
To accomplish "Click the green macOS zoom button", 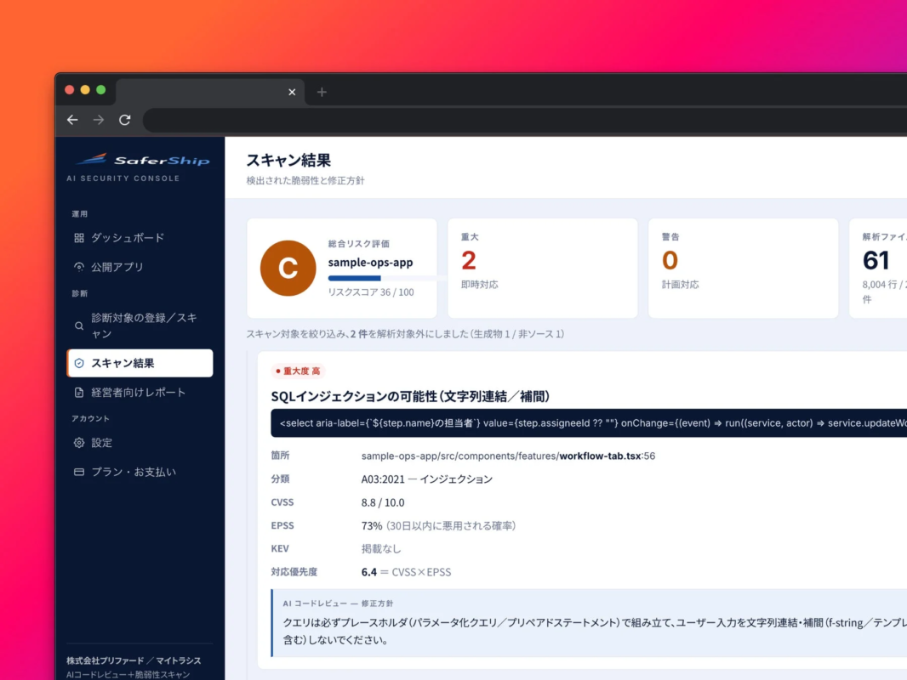I will click(x=100, y=89).
